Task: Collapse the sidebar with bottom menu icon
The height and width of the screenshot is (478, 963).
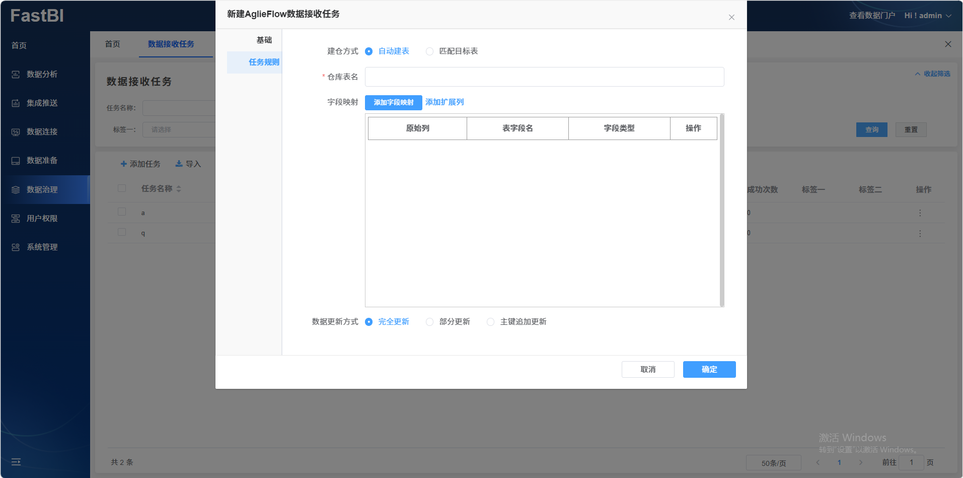Action: pyautogui.click(x=16, y=462)
